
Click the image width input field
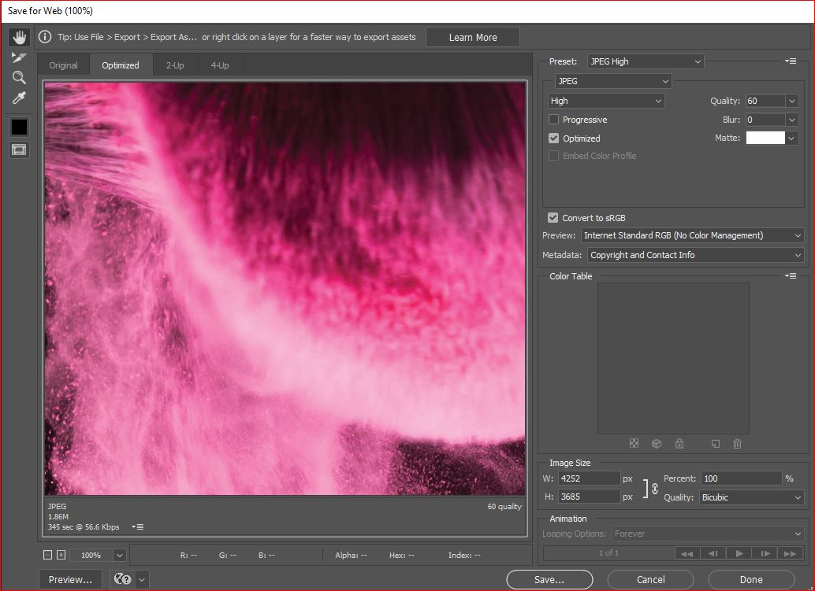590,478
